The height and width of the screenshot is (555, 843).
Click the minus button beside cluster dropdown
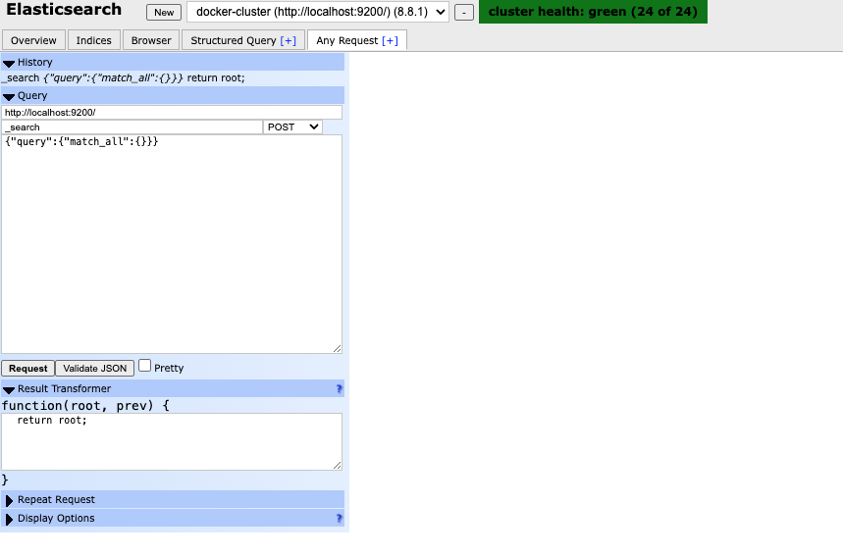click(464, 13)
